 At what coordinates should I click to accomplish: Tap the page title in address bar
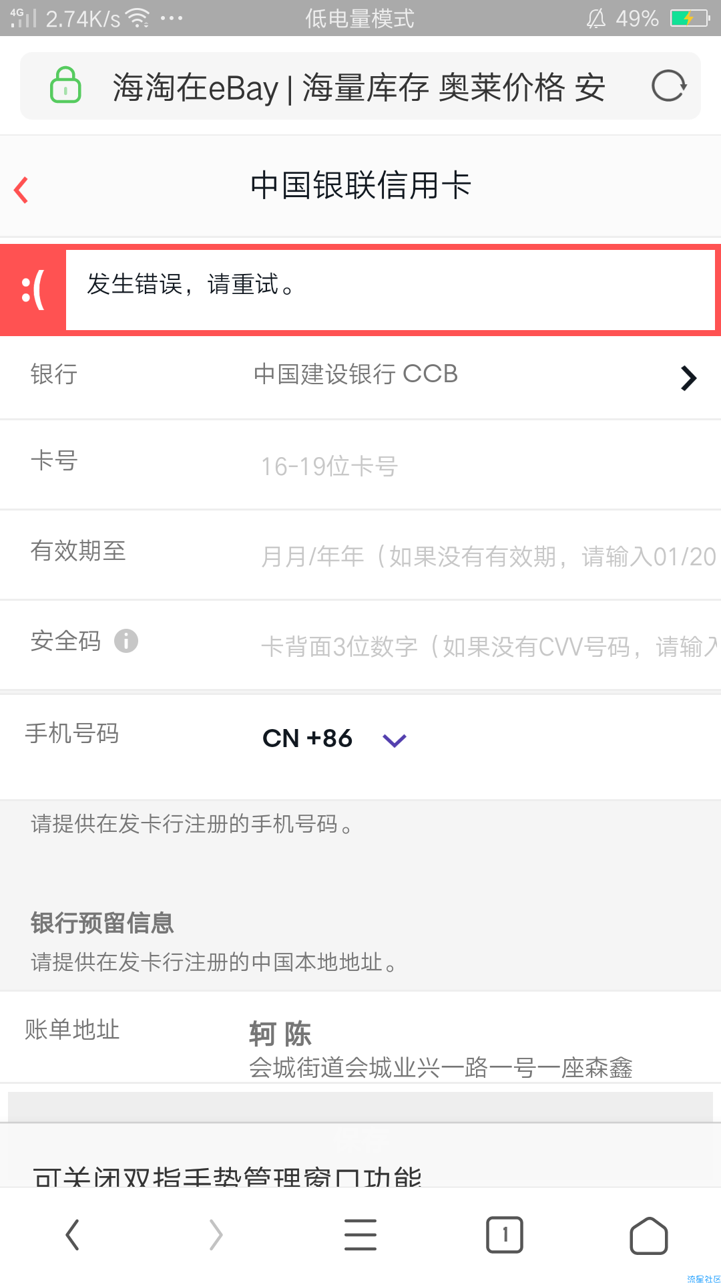[x=359, y=88]
